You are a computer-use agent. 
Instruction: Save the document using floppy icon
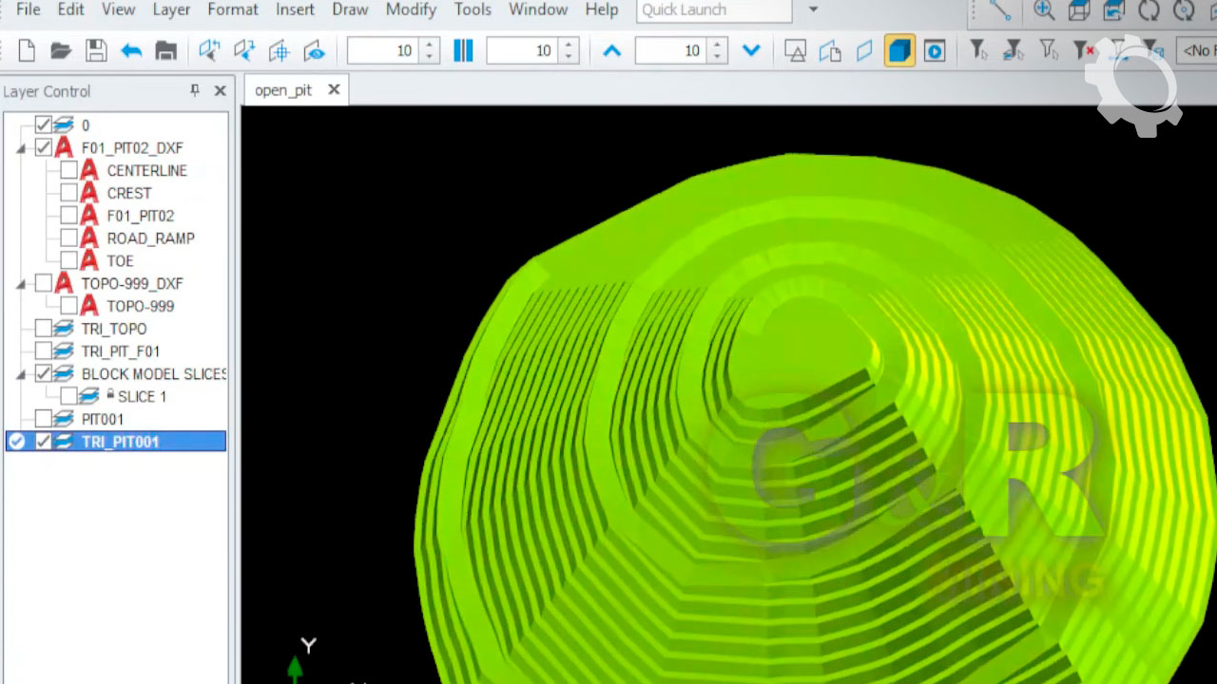(x=96, y=51)
